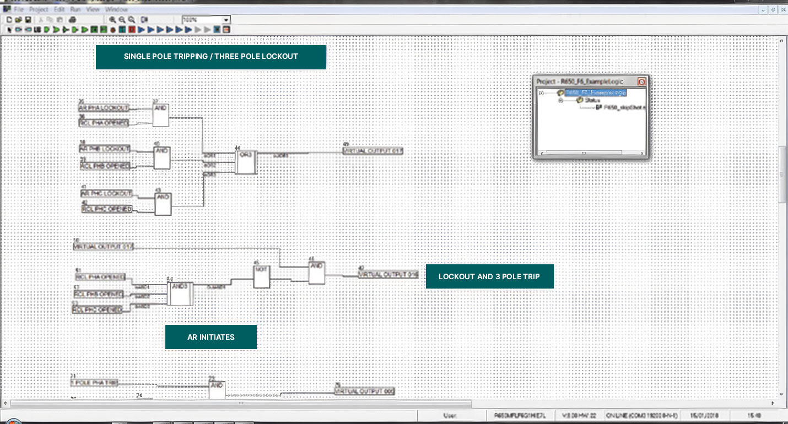Image resolution: width=788 pixels, height=424 pixels.
Task: Open the View menu
Action: click(x=93, y=9)
